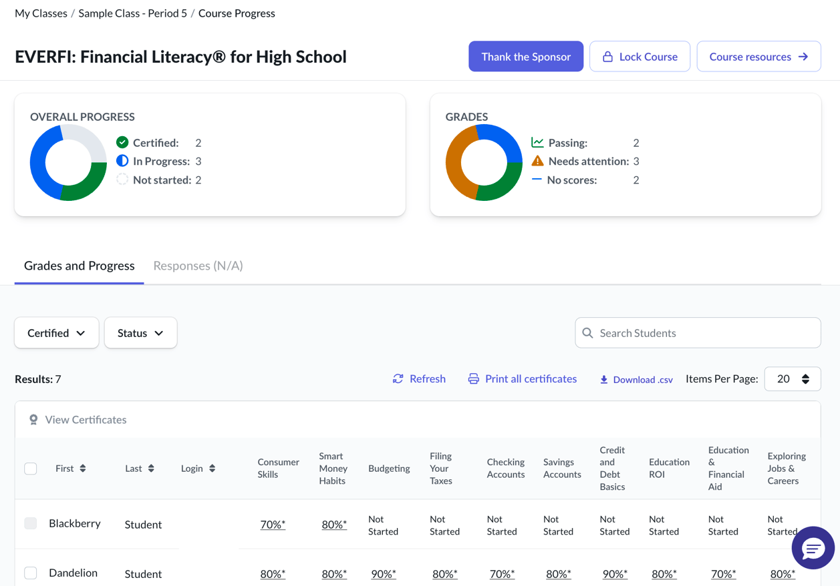Viewport: 840px width, 586px height.
Task: Change Items Per Page value 20
Action: [793, 379]
